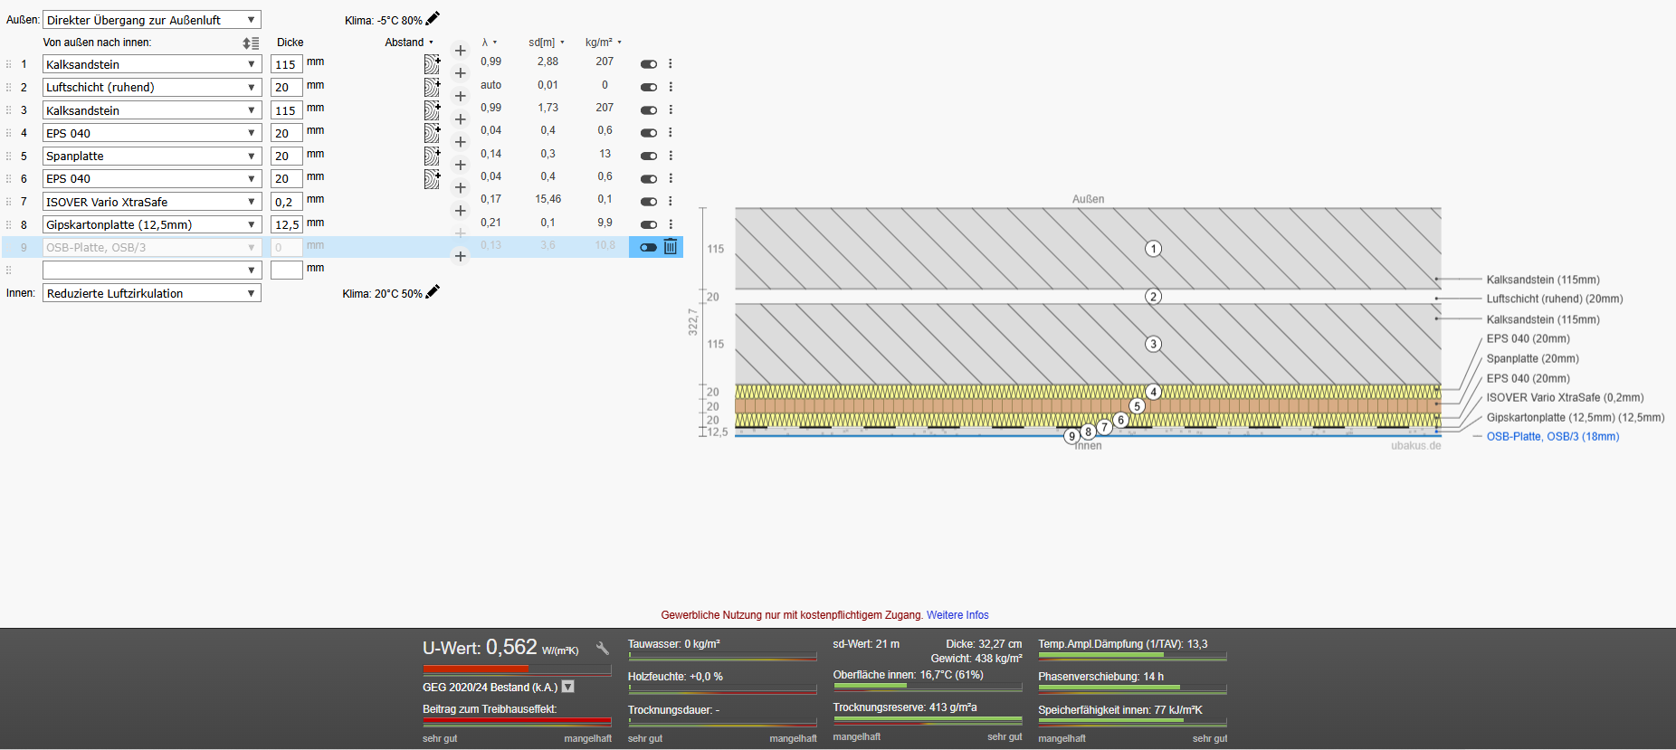Screen dimensions: 1676x750
Task: Click drag handle of layer 2 Luftschicht
Action: 9,87
